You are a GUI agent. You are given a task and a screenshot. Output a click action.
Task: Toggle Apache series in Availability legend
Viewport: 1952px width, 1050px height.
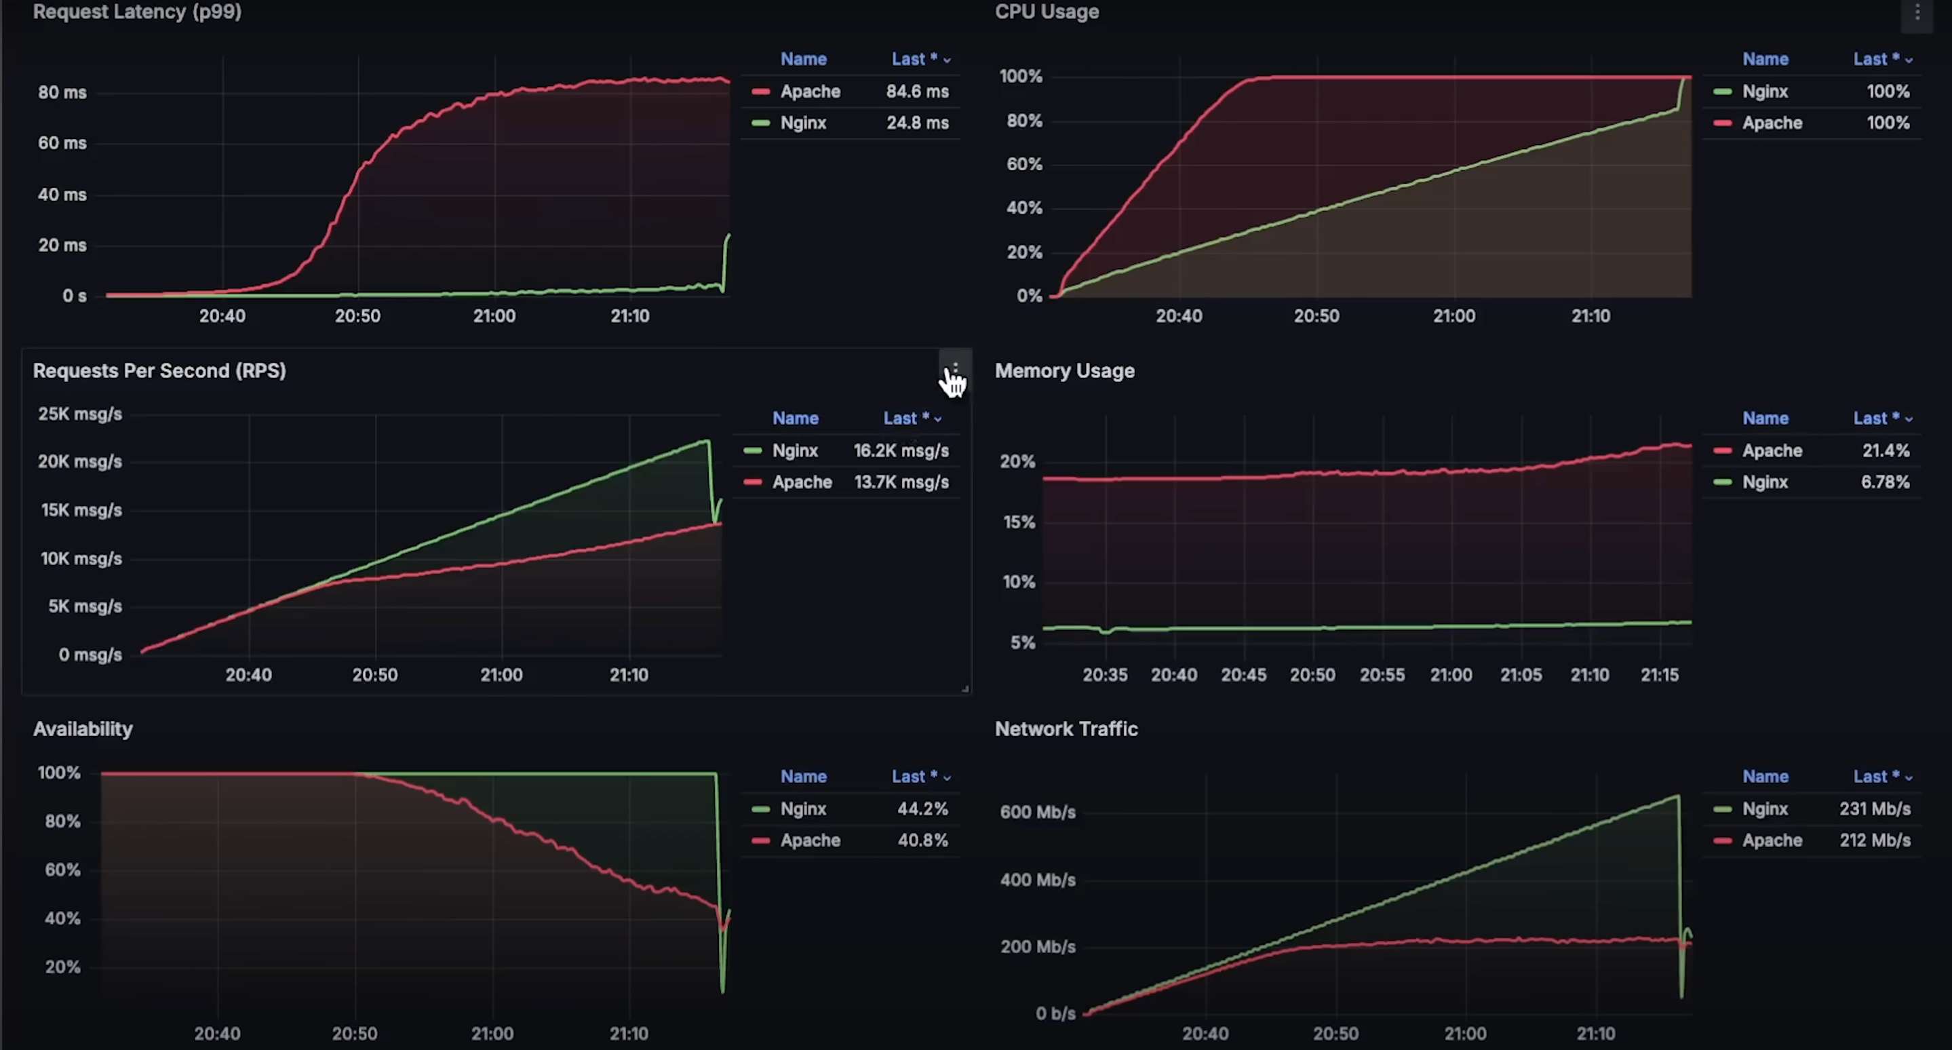pos(810,840)
